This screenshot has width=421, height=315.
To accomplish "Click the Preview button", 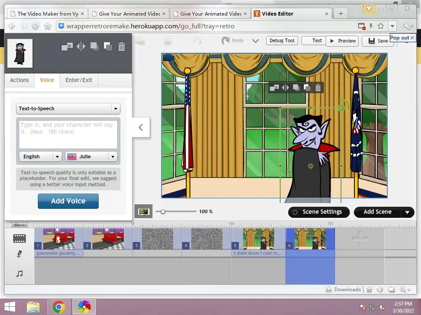I will click(x=342, y=41).
